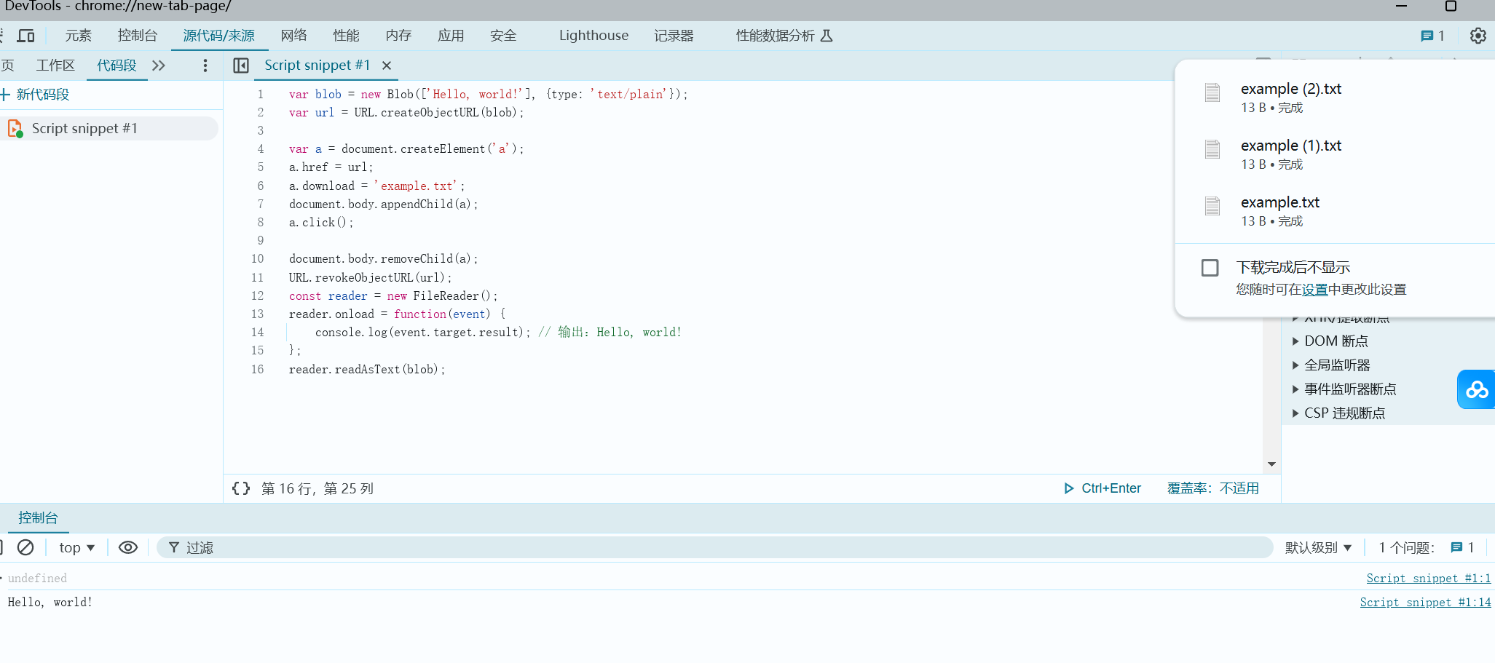
Task: Clear console with the ban icon
Action: pyautogui.click(x=25, y=547)
